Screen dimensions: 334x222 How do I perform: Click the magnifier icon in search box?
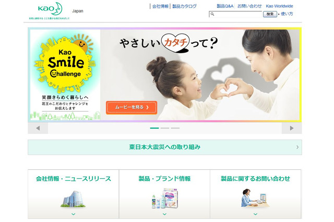pyautogui.click(x=212, y=14)
